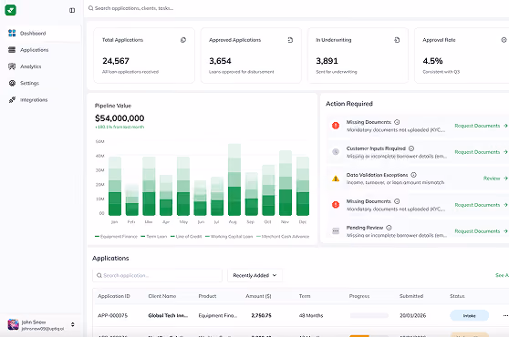
Task: Sort by Client Name column header
Action: [x=162, y=296]
